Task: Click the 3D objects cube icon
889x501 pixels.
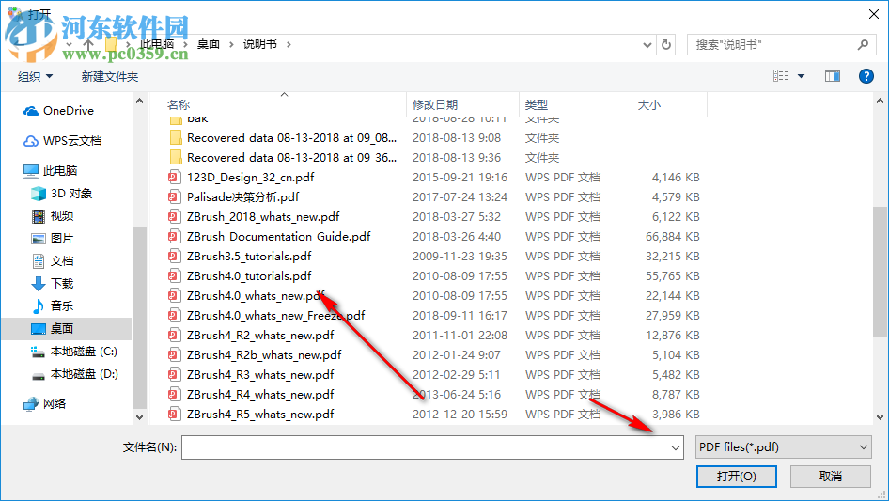Action: point(38,194)
